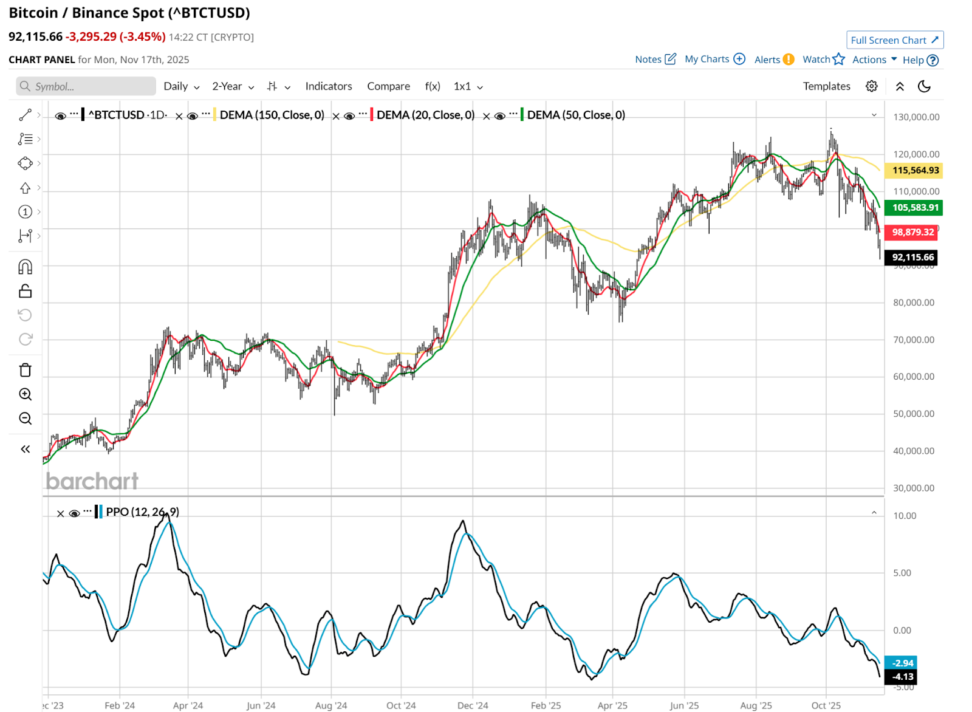Open the Compare menu

point(388,86)
